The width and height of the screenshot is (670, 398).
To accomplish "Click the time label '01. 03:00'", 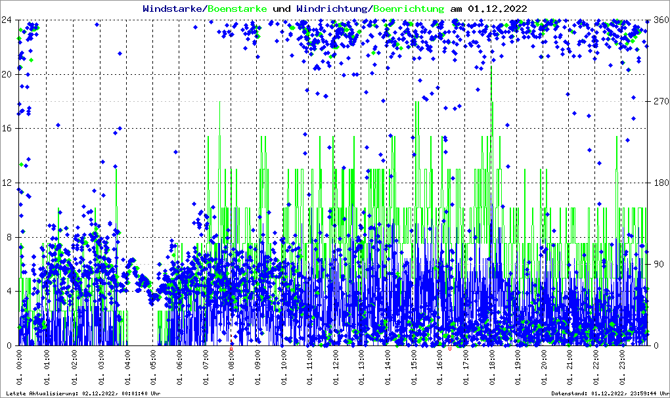I will point(101,367).
